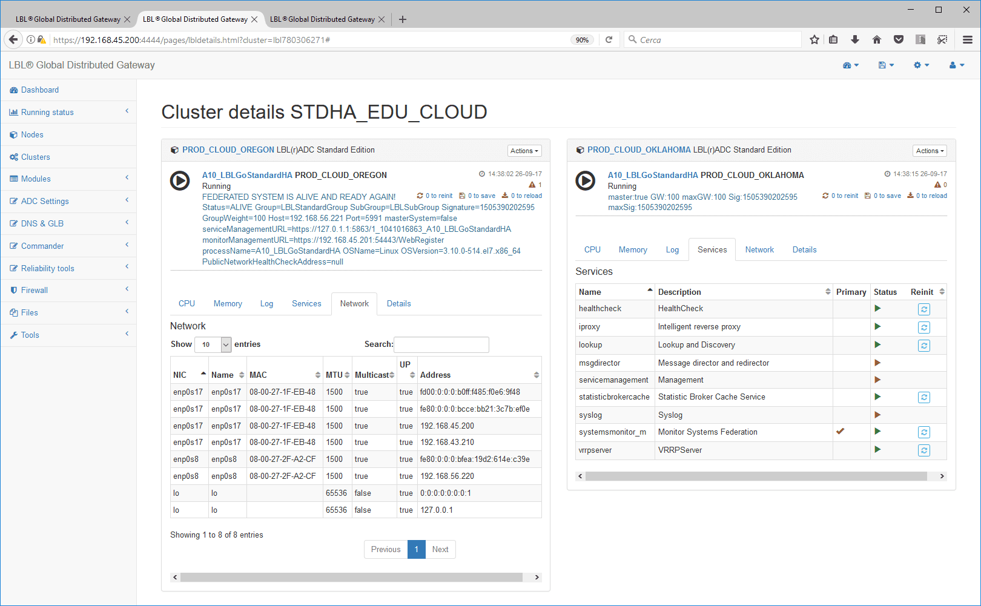Click the Services table horizontal scrollbar

[x=756, y=476]
